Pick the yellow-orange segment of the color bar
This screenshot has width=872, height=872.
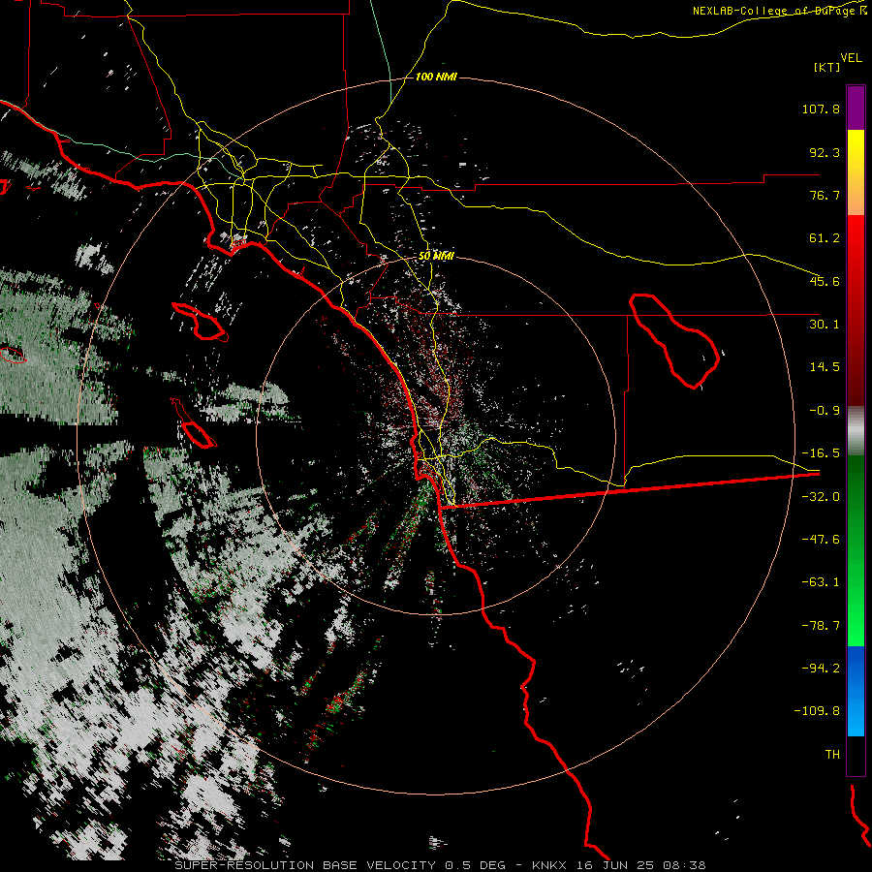(856, 172)
